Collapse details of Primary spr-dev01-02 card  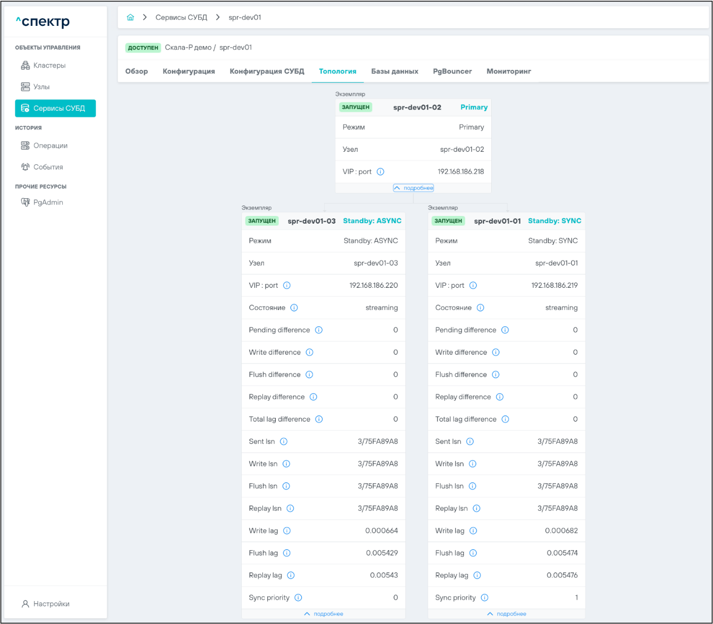(413, 188)
